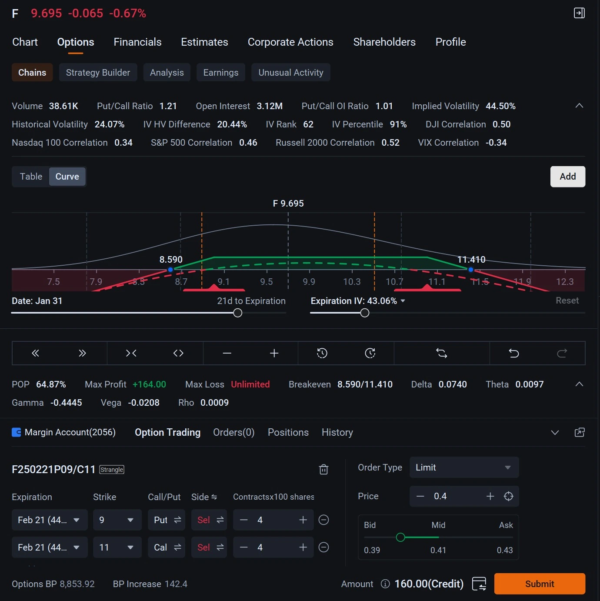Switch to Table view
Viewport: 600px width, 601px height.
pyautogui.click(x=31, y=177)
